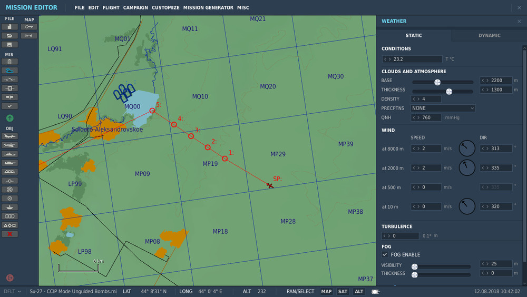Image resolution: width=527 pixels, height=297 pixels.
Task: Disable the FOG ENABLE checkbox
Action: point(385,255)
